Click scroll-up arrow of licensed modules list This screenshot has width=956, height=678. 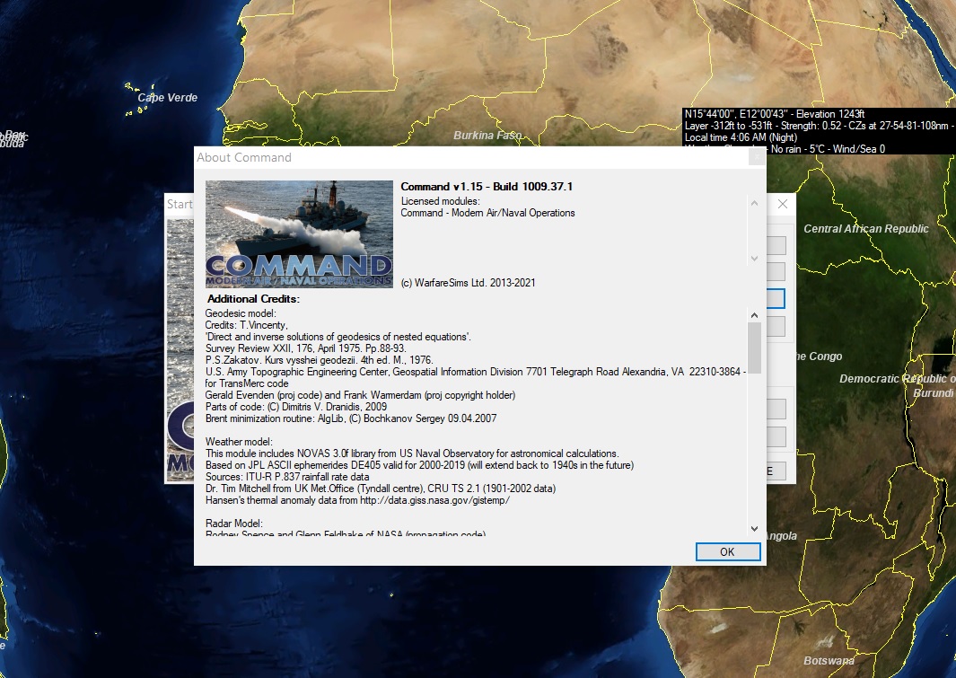(x=754, y=203)
